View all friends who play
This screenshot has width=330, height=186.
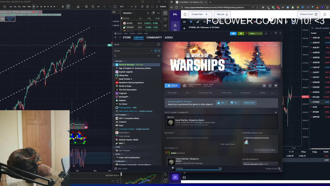(x=265, y=150)
